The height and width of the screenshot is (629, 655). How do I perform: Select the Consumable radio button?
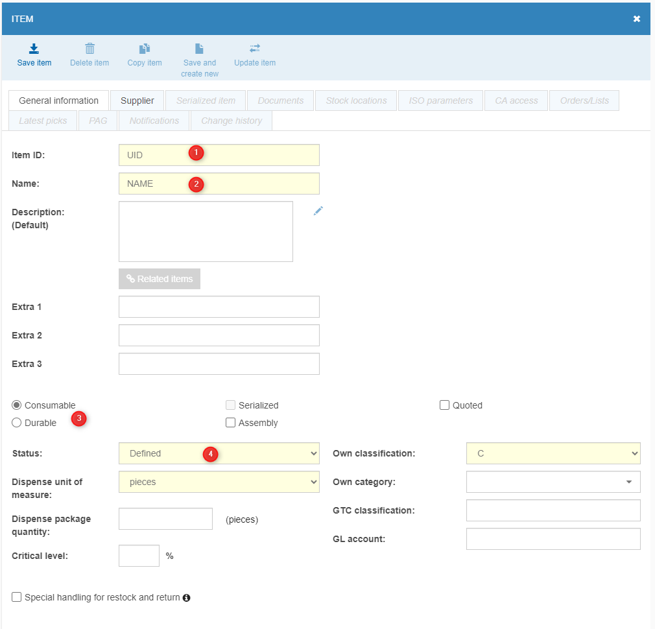(x=17, y=405)
